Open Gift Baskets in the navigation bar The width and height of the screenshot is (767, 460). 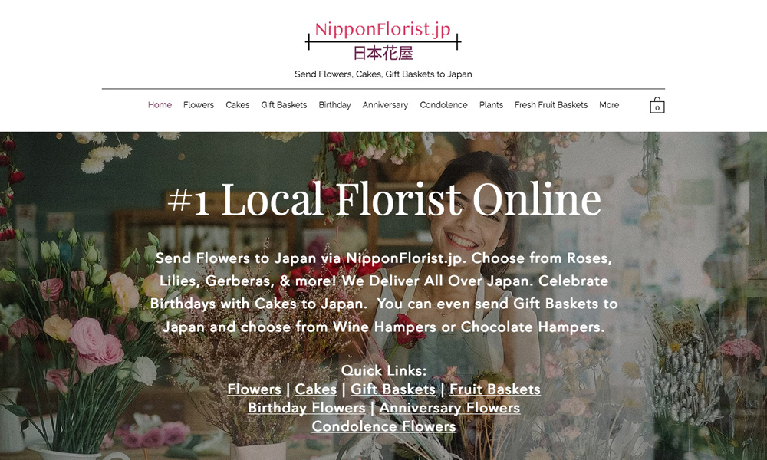pos(284,104)
